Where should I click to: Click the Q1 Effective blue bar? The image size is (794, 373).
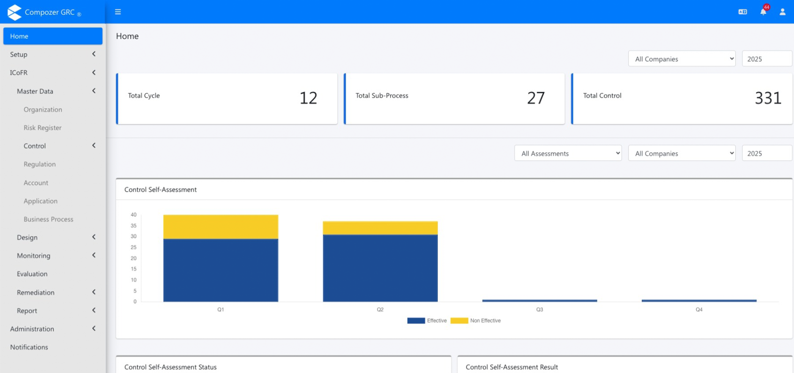pos(221,270)
